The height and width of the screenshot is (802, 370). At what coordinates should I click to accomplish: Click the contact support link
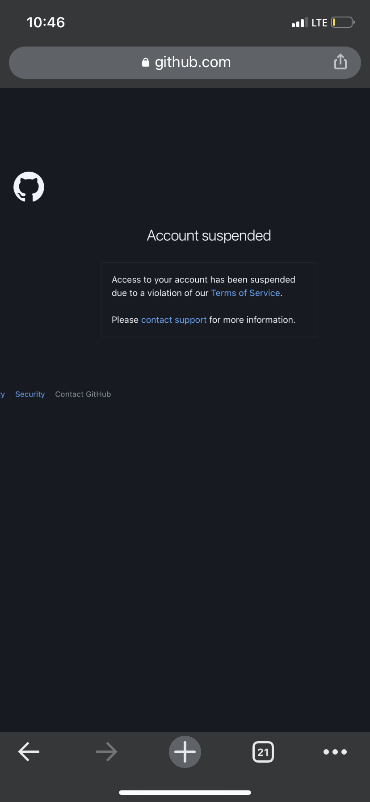[173, 320]
